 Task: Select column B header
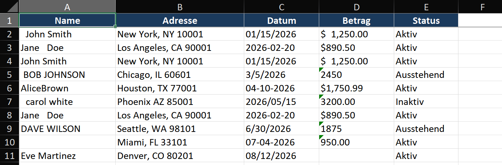click(x=180, y=6)
